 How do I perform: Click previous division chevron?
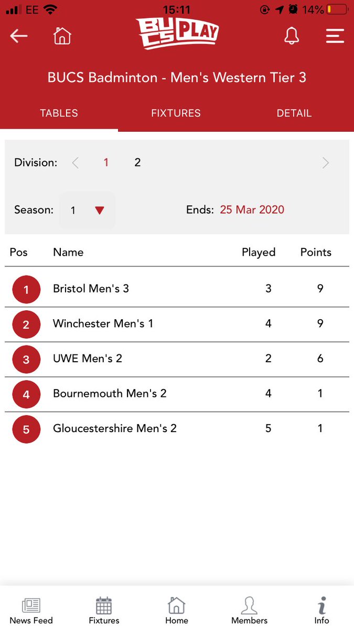coord(76,163)
